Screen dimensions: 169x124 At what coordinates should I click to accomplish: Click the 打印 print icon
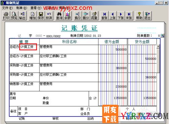[6, 16]
